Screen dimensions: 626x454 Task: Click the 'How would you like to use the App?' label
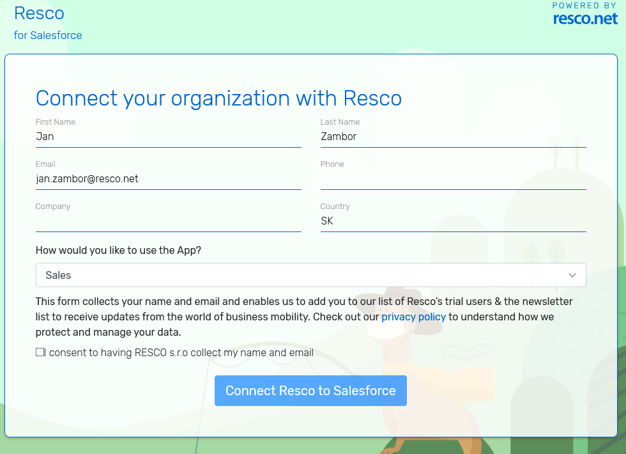point(118,251)
